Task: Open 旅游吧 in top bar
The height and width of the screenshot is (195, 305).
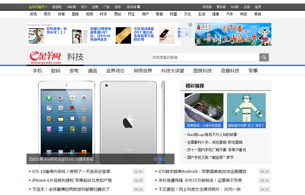Action: point(57,7)
